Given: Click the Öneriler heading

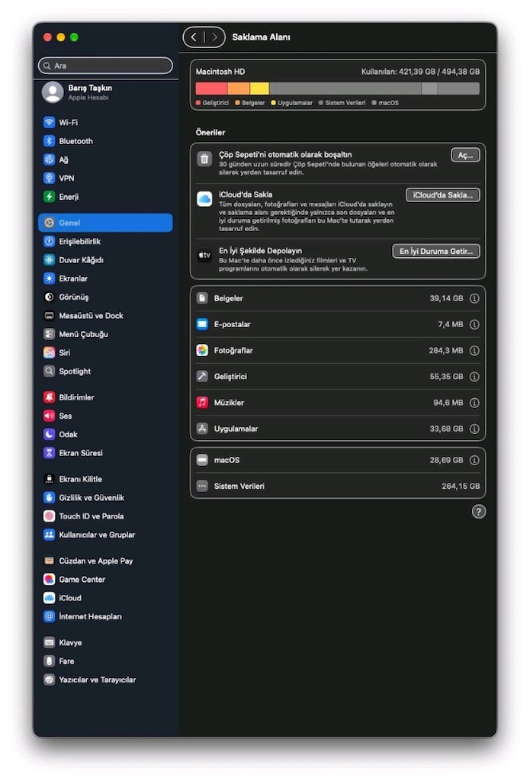Looking at the screenshot, I should [210, 133].
